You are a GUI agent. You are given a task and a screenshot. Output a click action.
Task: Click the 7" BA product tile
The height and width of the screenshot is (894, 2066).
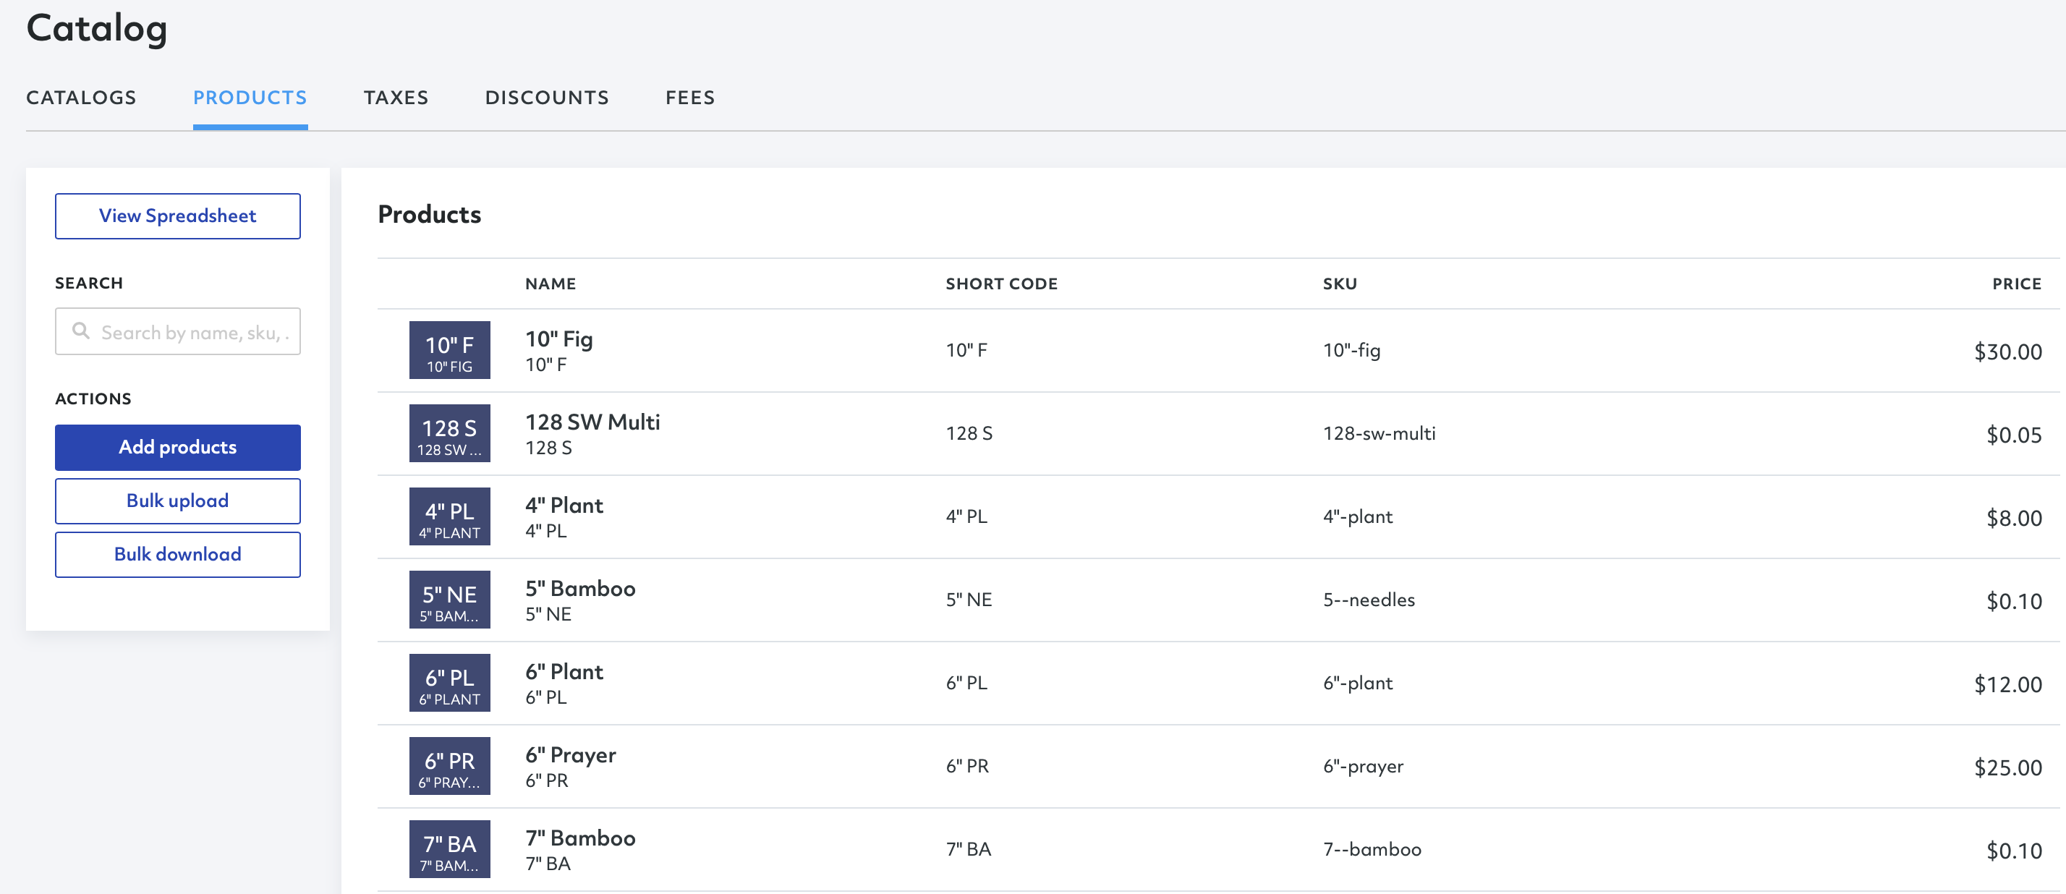pos(450,850)
